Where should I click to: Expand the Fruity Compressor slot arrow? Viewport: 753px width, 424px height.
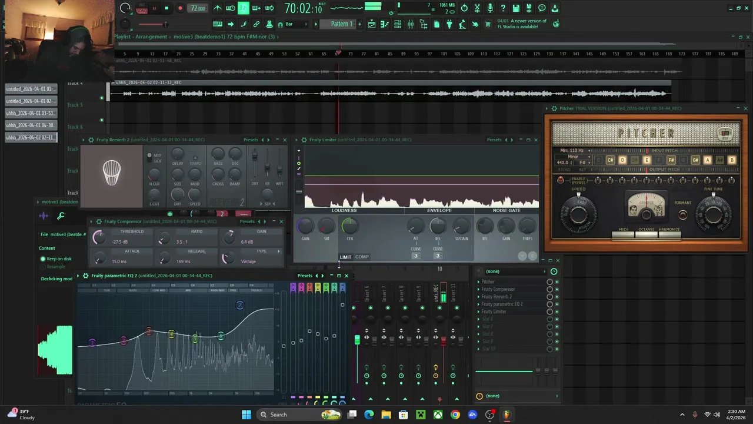pyautogui.click(x=478, y=289)
